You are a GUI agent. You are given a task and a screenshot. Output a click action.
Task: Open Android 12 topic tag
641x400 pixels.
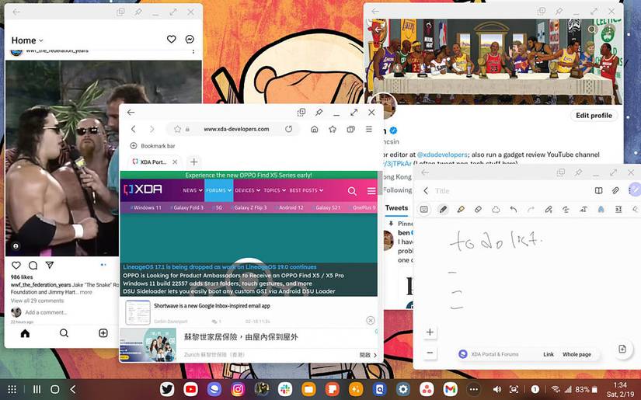290,207
